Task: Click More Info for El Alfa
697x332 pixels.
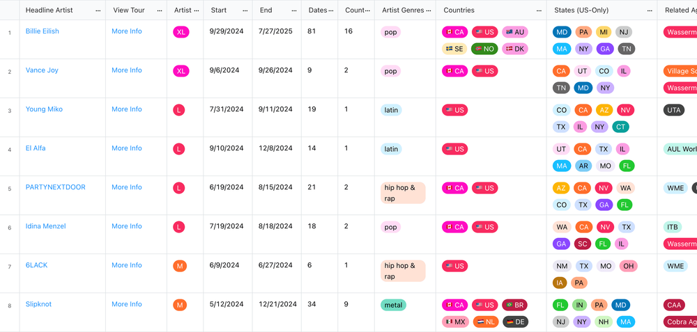Action: pos(127,148)
